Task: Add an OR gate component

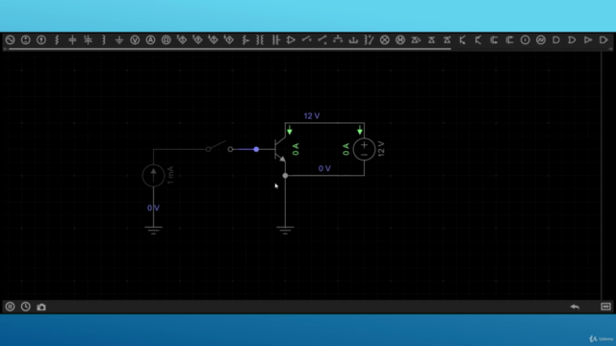Action: coord(572,40)
